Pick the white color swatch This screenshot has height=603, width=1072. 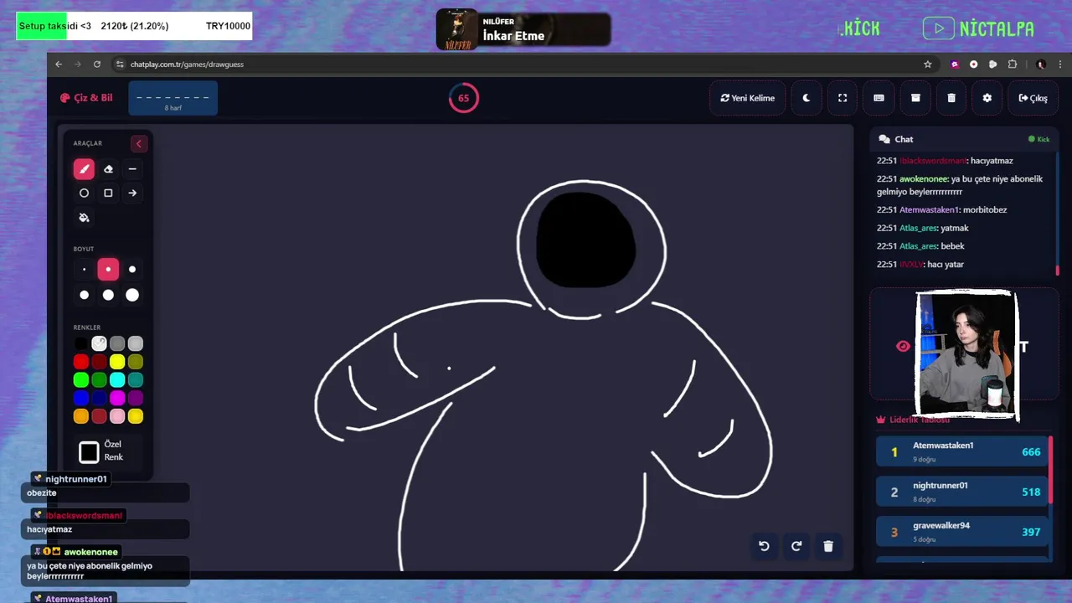click(x=99, y=343)
